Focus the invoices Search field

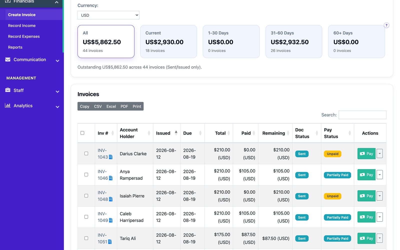tap(362, 115)
